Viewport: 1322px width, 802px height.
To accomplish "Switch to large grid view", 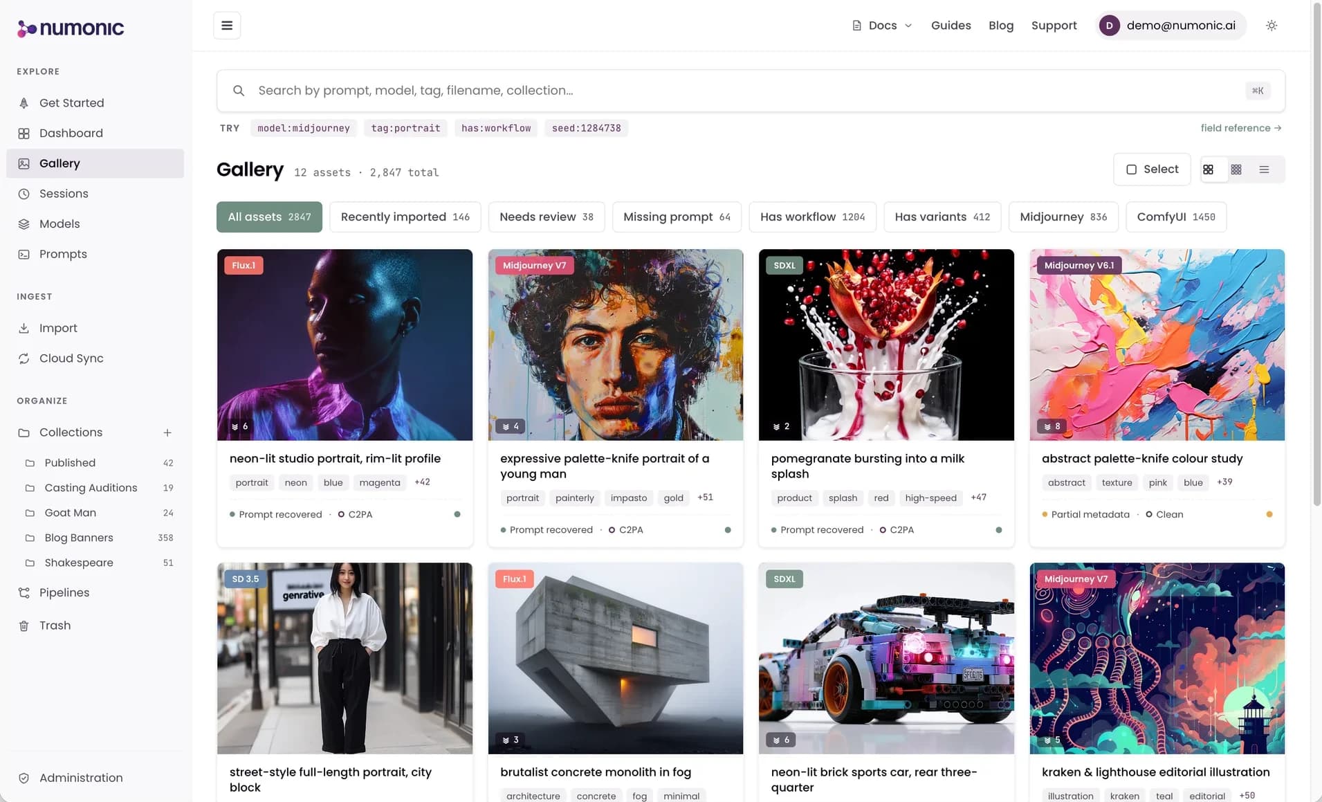I will [x=1208, y=170].
